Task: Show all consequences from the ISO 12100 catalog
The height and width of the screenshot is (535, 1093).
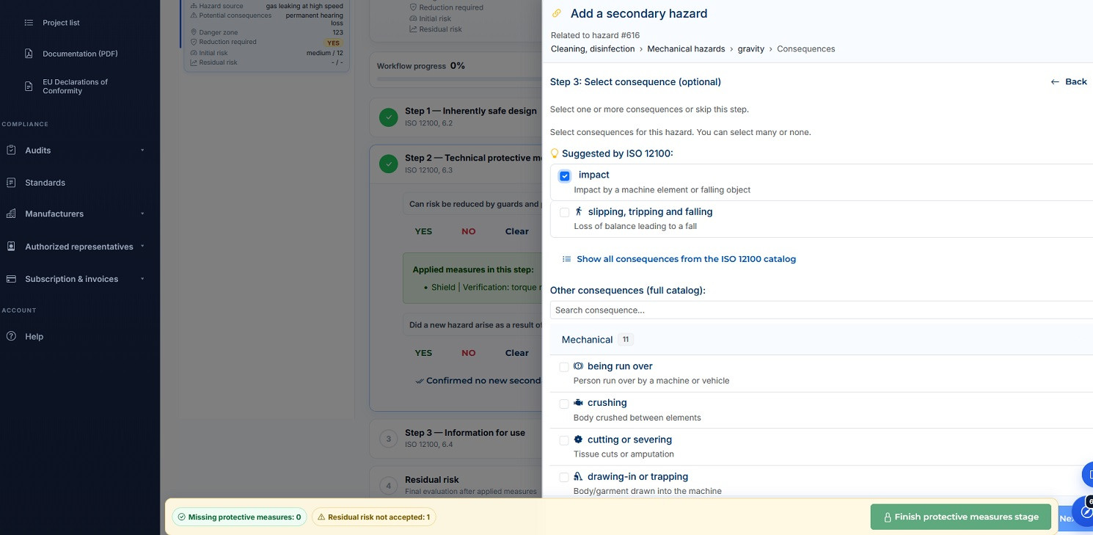Action: [x=685, y=259]
